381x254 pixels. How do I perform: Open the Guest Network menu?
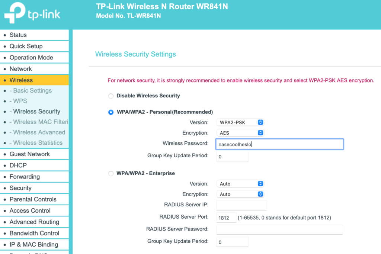coord(30,154)
